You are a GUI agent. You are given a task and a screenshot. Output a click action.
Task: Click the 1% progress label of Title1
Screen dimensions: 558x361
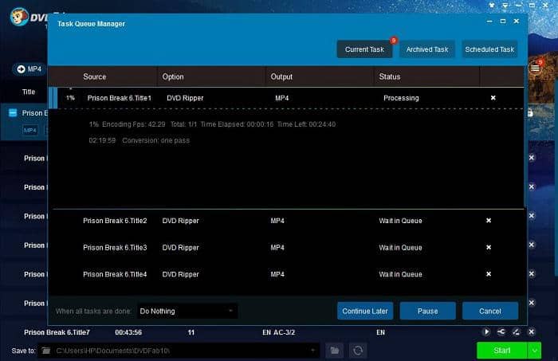click(x=70, y=98)
